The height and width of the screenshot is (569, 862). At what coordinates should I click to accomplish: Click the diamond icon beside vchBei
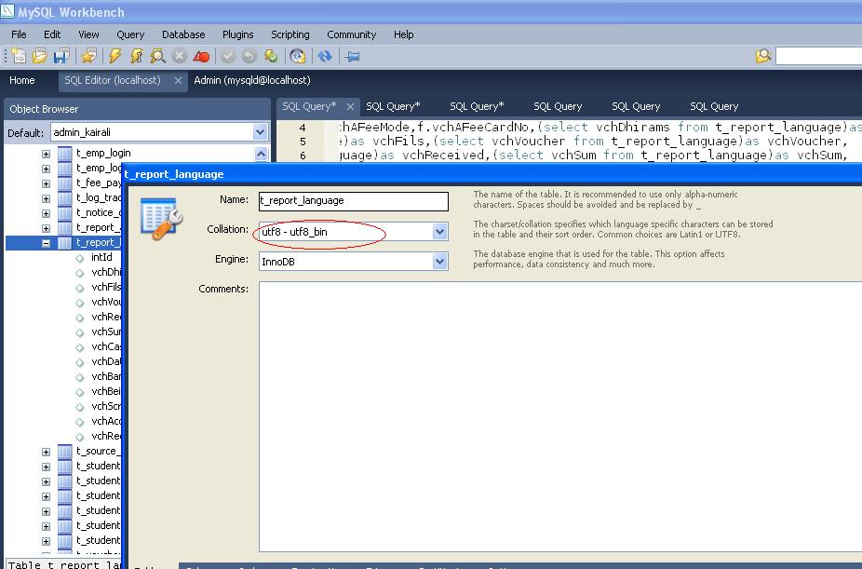[80, 392]
